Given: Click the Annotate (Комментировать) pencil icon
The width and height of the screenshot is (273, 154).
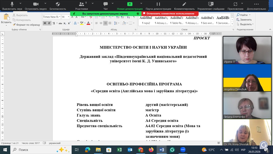Looking at the screenshot, I should click(x=184, y=4).
